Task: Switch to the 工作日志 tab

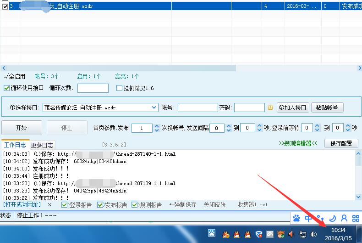Action: point(15,145)
